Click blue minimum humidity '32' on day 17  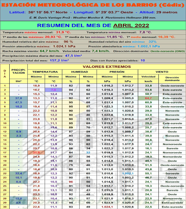pos(88,152)
